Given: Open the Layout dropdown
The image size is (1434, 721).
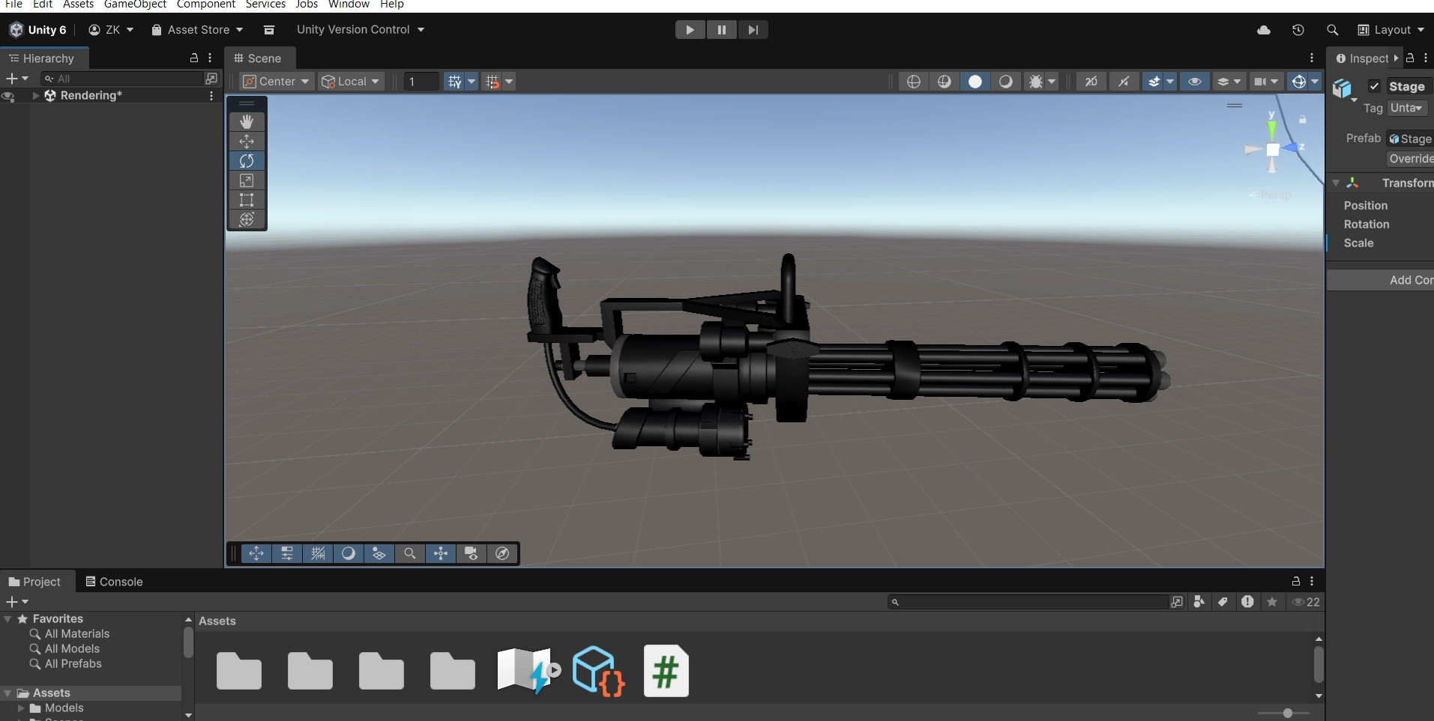Looking at the screenshot, I should (1391, 30).
